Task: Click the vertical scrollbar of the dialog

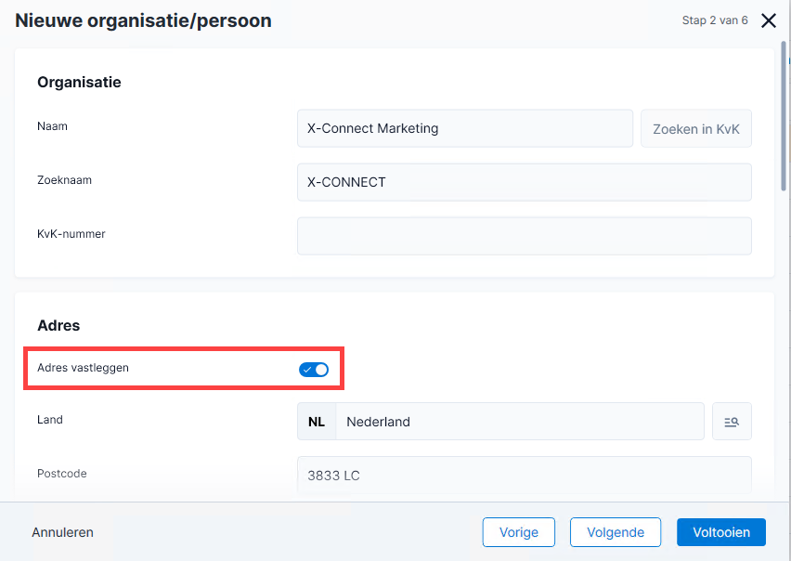Action: [x=784, y=116]
